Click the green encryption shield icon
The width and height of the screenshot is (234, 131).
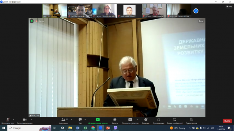(32, 21)
